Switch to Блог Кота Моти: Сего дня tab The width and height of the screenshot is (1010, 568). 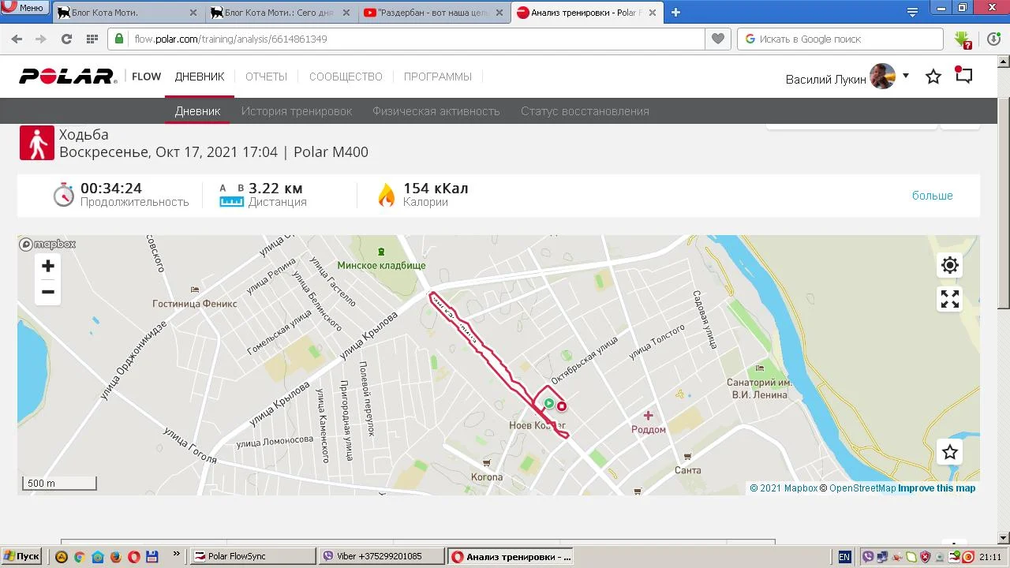(x=279, y=13)
